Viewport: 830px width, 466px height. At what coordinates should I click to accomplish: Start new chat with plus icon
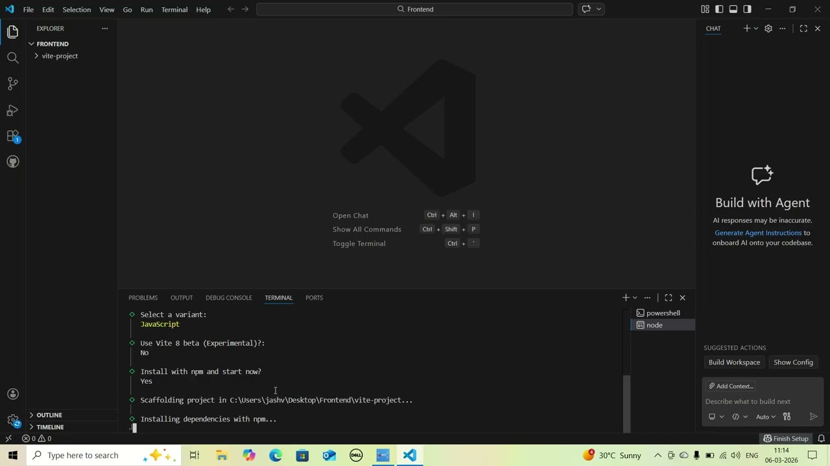(746, 28)
